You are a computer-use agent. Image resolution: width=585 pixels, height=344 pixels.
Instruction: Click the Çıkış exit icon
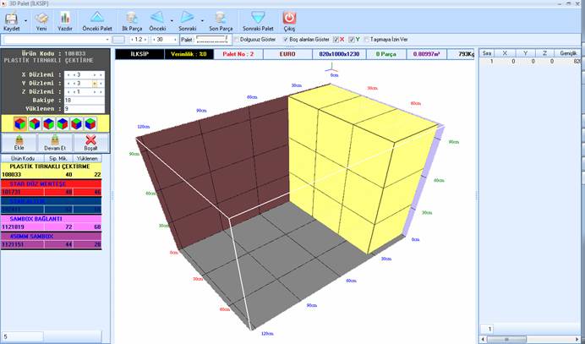(x=289, y=17)
